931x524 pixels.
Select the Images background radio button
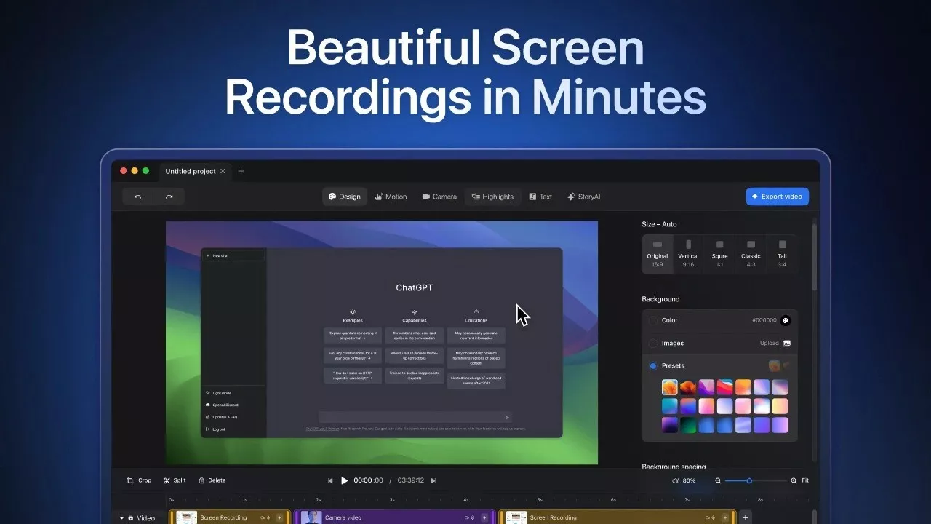(x=652, y=344)
